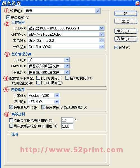Uncheck 使用仿色(8位/通道图像)(D)
Viewport: 140px width, 168px height.
pos(43,107)
